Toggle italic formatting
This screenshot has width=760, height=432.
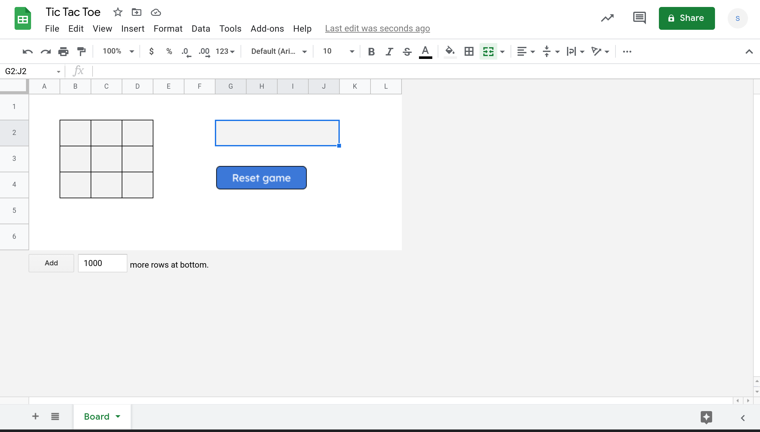click(389, 51)
